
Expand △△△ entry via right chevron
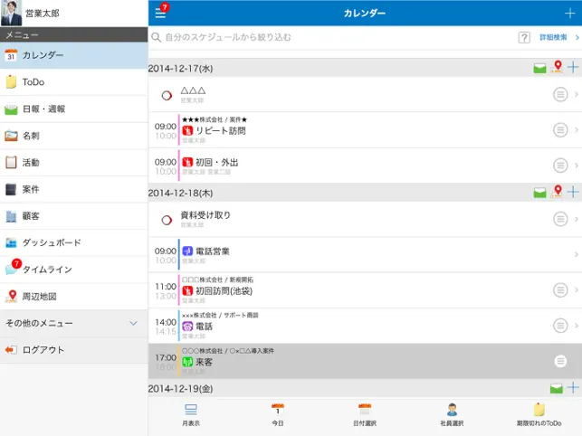pyautogui.click(x=577, y=95)
